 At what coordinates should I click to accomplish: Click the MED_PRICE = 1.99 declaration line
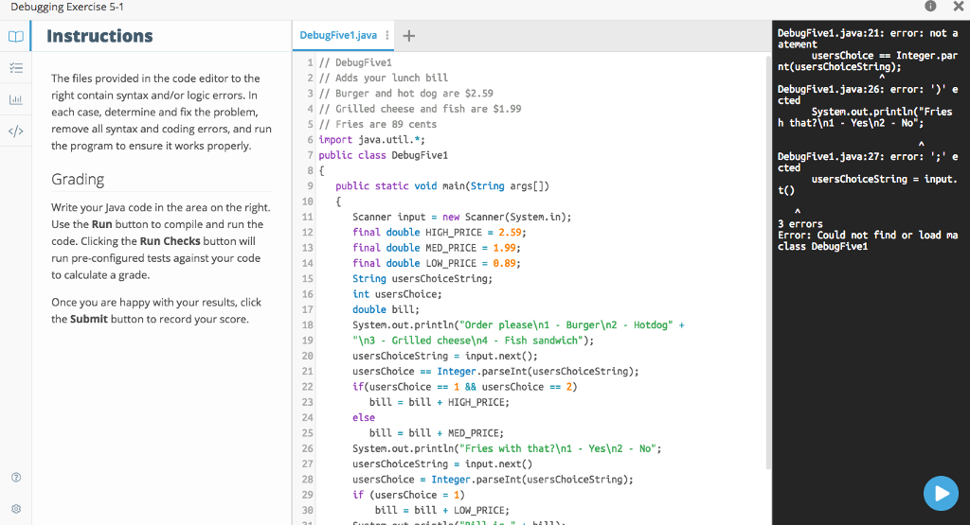[437, 248]
